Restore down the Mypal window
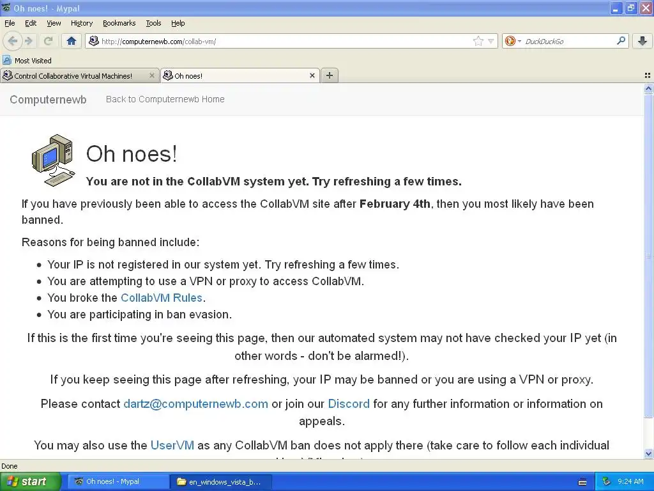The width and height of the screenshot is (654, 491). tap(630, 8)
